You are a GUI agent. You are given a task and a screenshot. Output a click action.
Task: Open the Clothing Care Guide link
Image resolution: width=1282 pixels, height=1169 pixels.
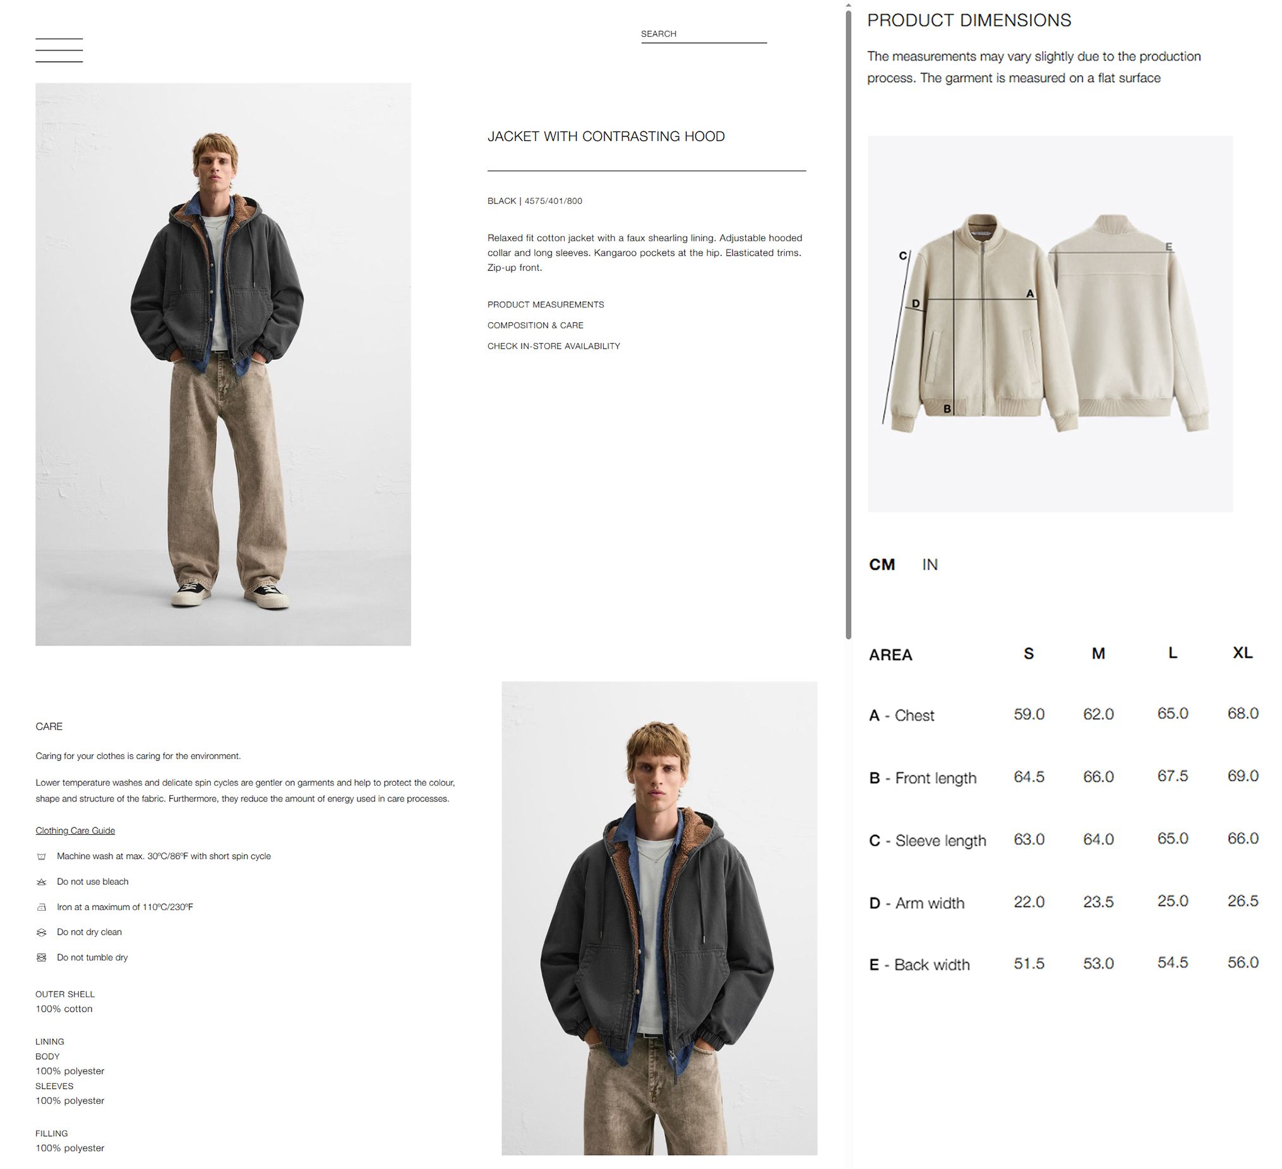pyautogui.click(x=75, y=830)
